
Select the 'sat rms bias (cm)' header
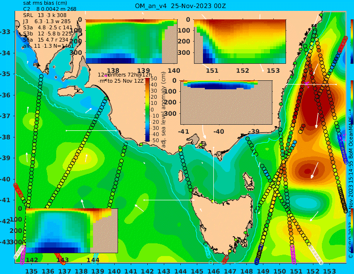pyautogui.click(x=45, y=3)
